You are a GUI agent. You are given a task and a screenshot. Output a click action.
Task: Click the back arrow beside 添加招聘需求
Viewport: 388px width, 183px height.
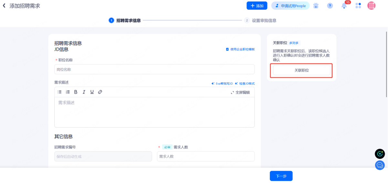(4, 6)
